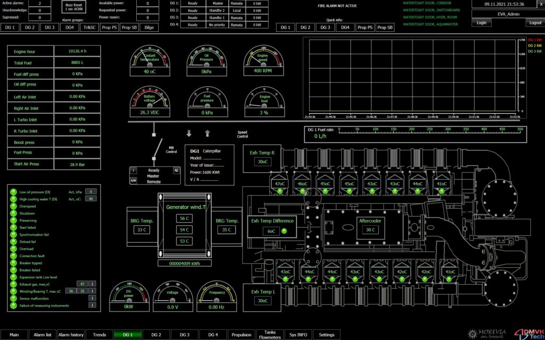Switch to the Alarm history tab

pyautogui.click(x=71, y=335)
